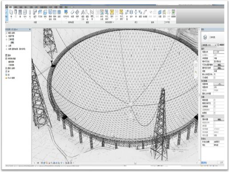The height and width of the screenshot is (172, 229).
Task: Toggle the section box checkbox in Properties
Action: 214,113
